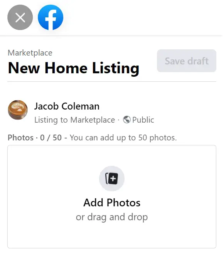Close the listing composer with the X icon
The image size is (224, 253).
click(20, 17)
